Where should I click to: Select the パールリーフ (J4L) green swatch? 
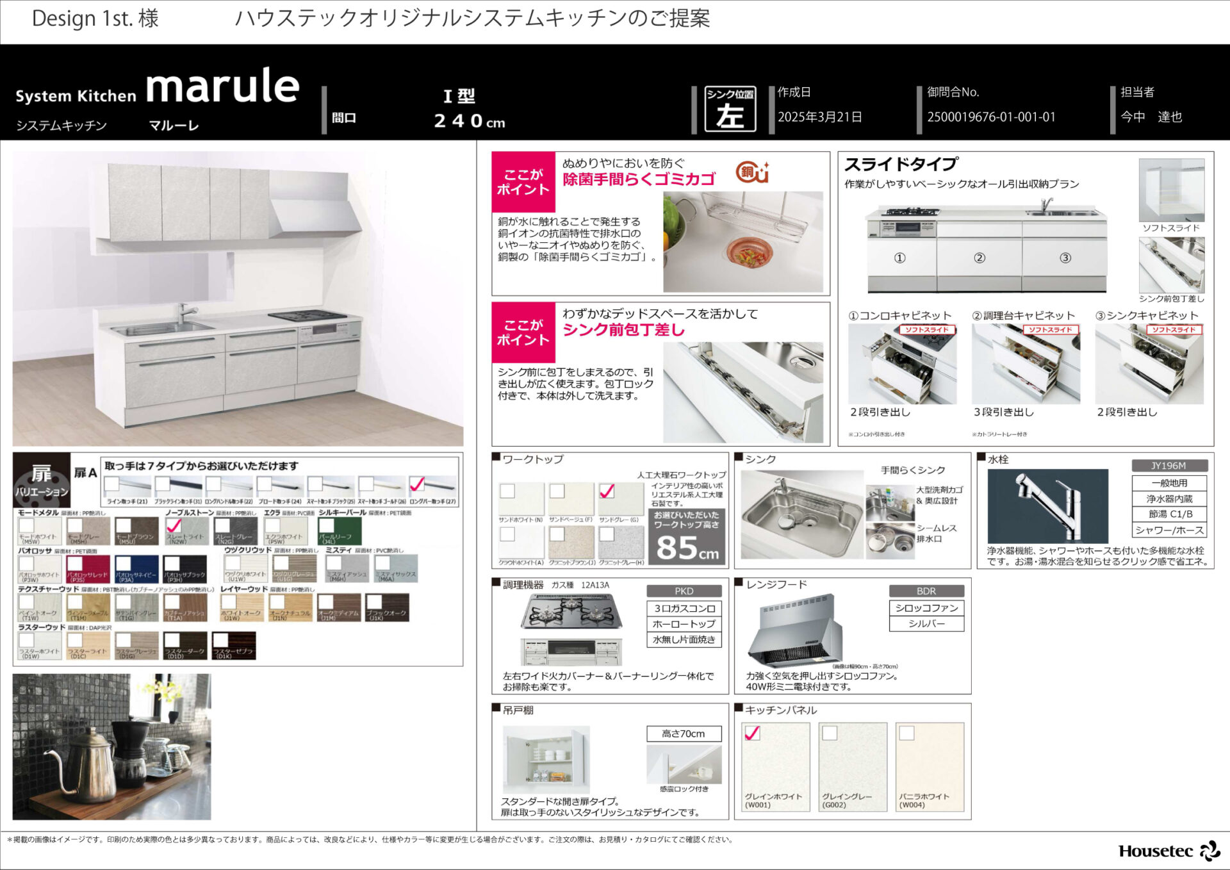[x=340, y=531]
